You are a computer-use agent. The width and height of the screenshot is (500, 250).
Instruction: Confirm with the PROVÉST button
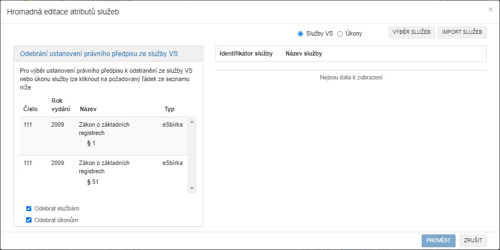(438, 241)
